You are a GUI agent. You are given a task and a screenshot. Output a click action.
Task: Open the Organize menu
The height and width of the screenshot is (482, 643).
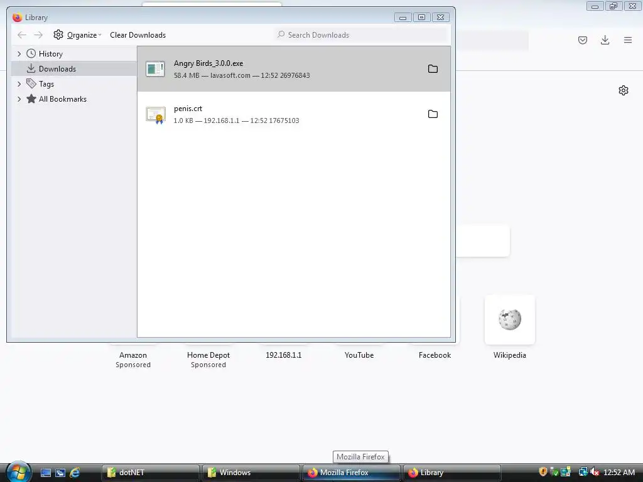(x=77, y=35)
